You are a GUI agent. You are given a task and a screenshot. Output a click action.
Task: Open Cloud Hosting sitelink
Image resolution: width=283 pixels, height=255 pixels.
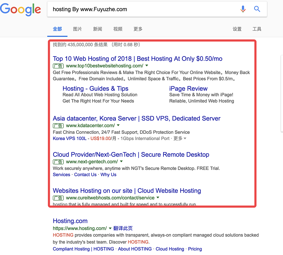(170, 249)
